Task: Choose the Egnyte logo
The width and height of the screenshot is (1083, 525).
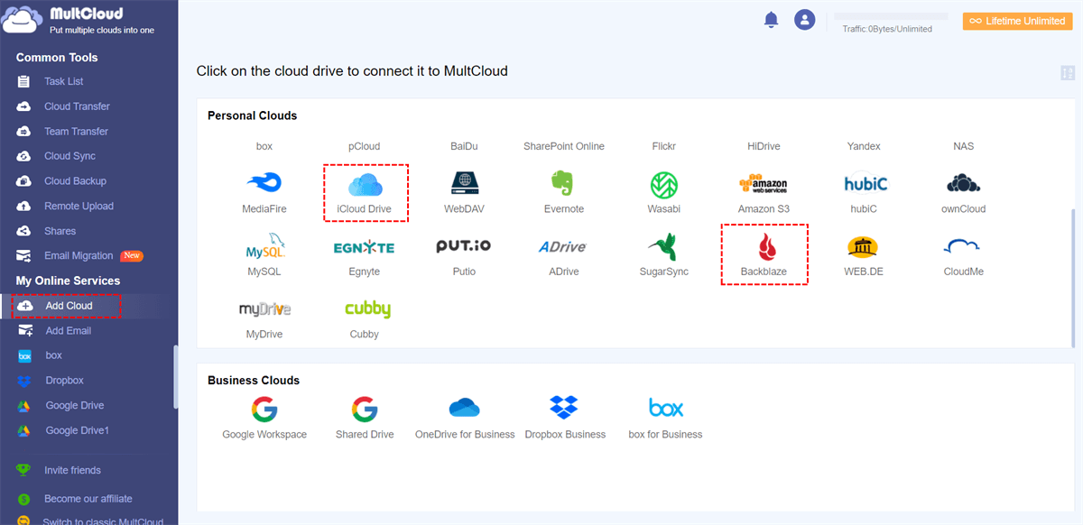Action: tap(365, 247)
